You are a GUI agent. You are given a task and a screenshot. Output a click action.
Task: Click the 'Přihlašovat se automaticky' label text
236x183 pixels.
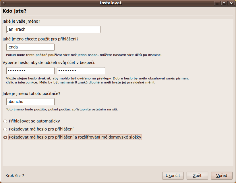click(34, 121)
